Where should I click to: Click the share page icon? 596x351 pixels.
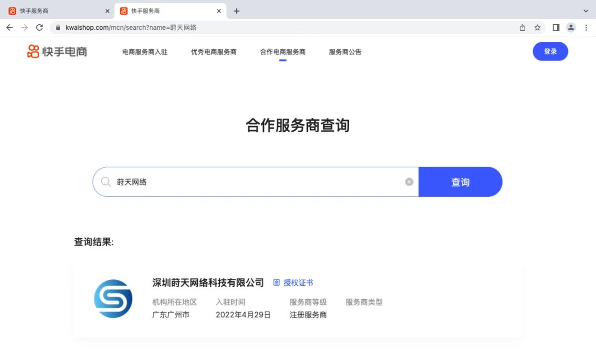click(x=522, y=27)
